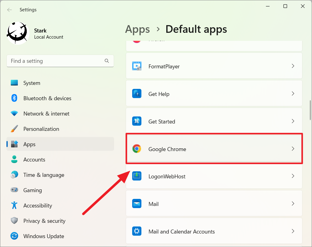Expand Google Chrome chevron arrow

(293, 149)
